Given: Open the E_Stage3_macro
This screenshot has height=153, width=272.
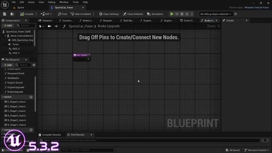Looking at the screenshot, I should click(x=17, y=102).
